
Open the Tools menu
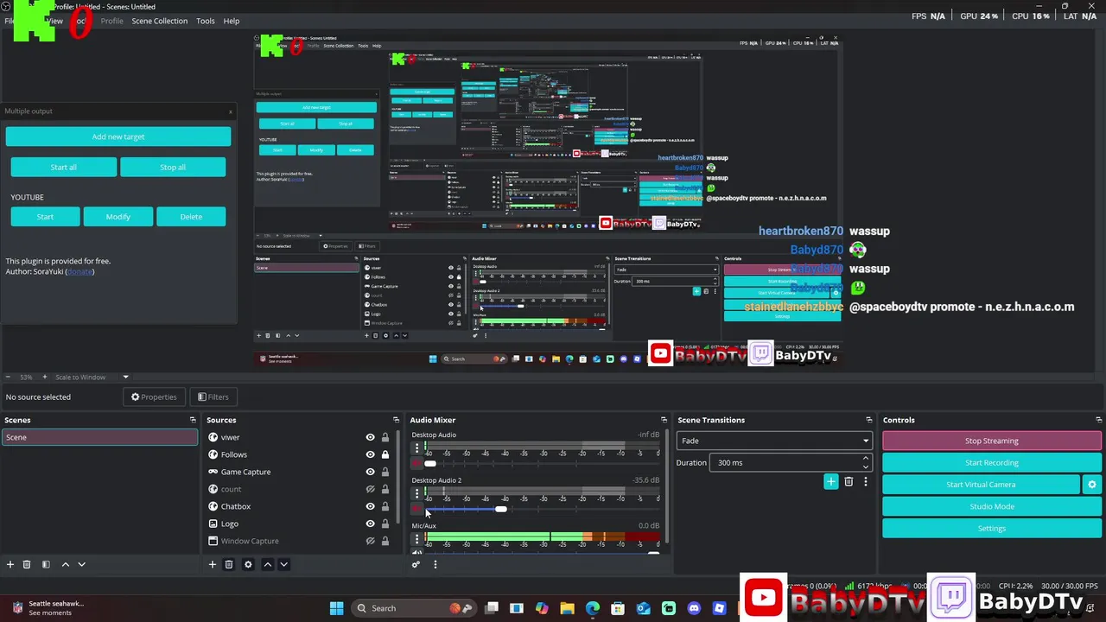[x=206, y=21]
